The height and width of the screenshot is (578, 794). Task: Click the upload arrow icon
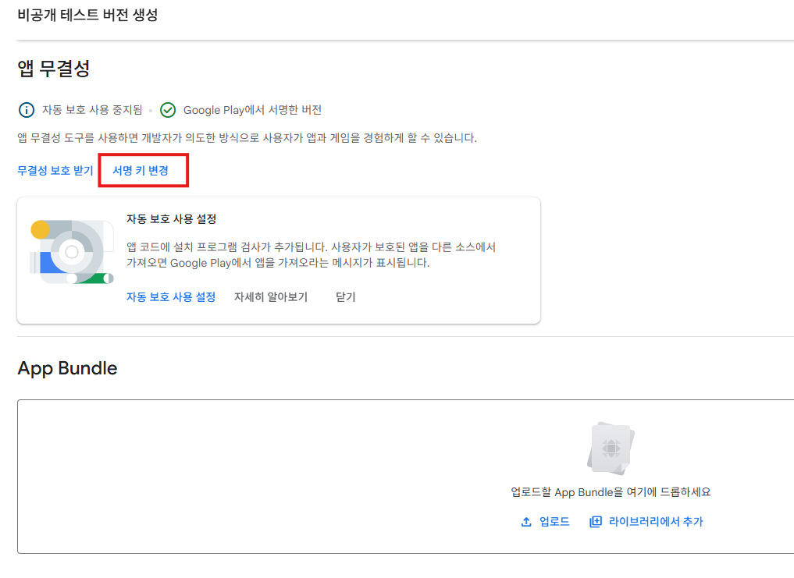(526, 522)
